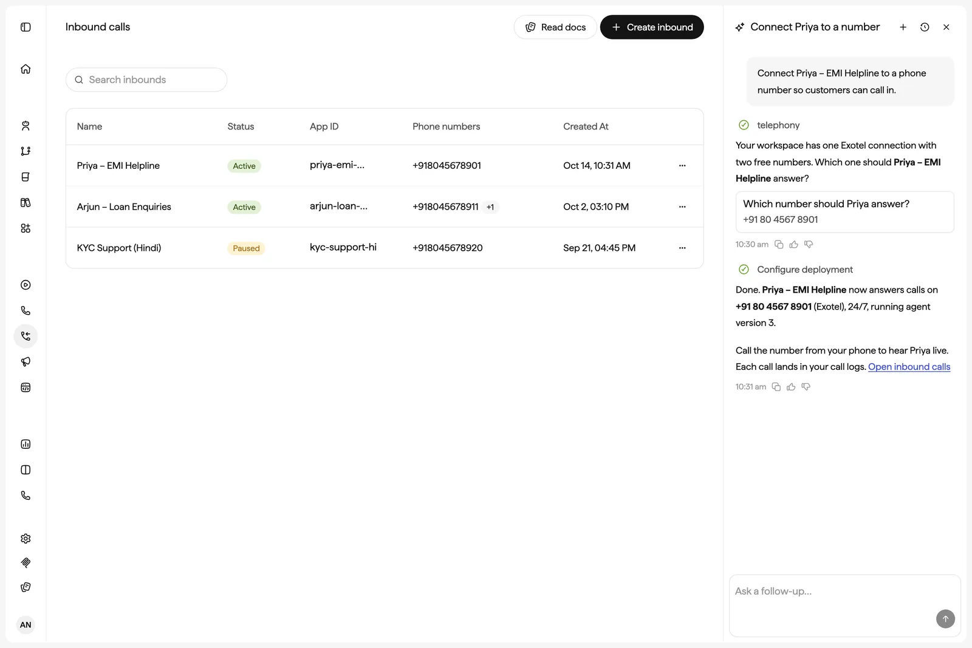Image resolution: width=972 pixels, height=648 pixels.
Task: Expand the Configure deployment step
Action: pos(795,270)
